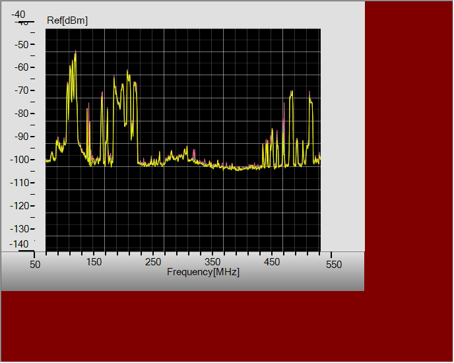Click the Frequency[MHz] axis title

click(203, 272)
